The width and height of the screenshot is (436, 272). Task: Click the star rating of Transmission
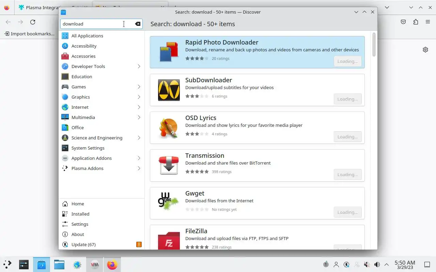(x=197, y=172)
